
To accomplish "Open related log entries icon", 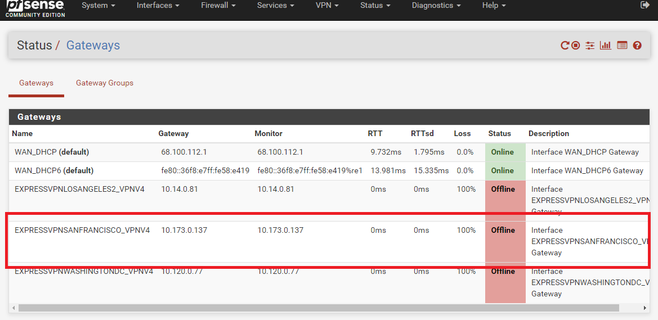I will coord(622,46).
